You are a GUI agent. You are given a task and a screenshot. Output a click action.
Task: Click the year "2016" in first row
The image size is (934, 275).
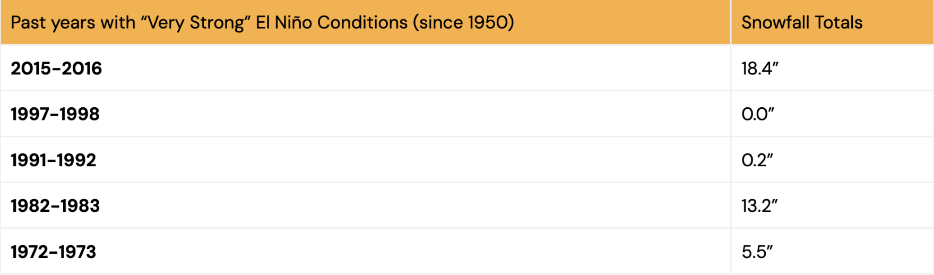tap(82, 68)
